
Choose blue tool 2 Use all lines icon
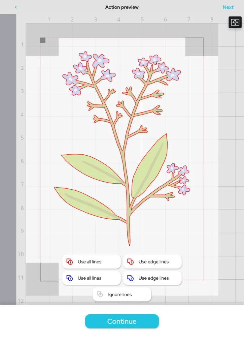(70, 278)
